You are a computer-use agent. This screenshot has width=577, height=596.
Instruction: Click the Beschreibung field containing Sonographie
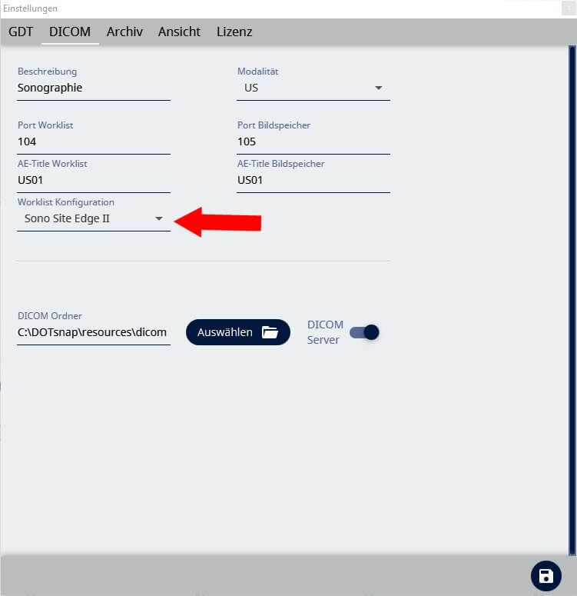coord(93,88)
